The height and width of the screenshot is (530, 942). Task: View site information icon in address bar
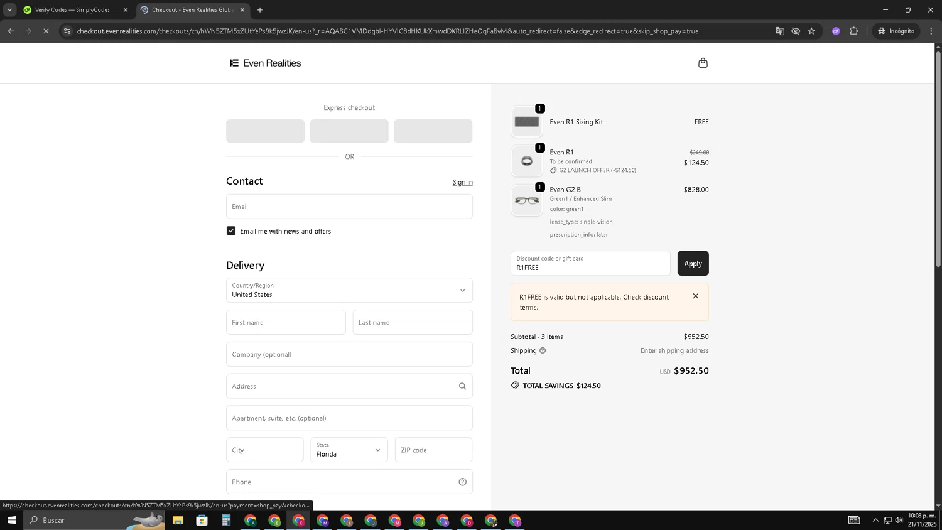[x=67, y=31]
